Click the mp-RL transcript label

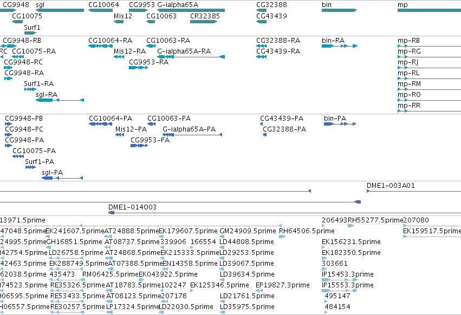click(408, 73)
